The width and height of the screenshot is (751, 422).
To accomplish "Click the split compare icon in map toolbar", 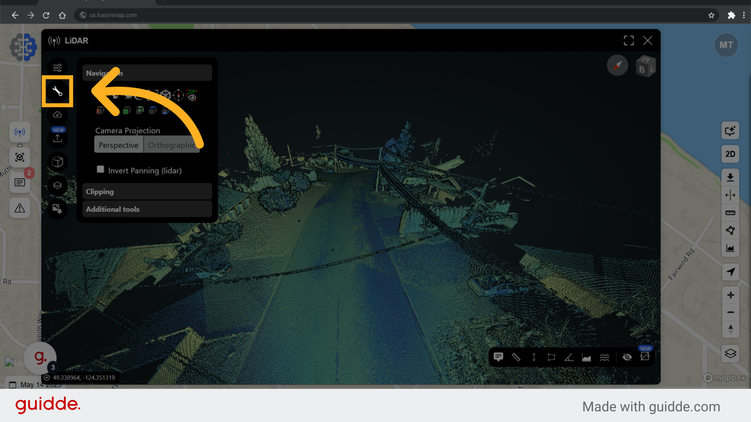I will (x=730, y=195).
